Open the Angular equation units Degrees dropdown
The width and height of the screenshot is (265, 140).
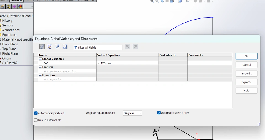(x=132, y=113)
